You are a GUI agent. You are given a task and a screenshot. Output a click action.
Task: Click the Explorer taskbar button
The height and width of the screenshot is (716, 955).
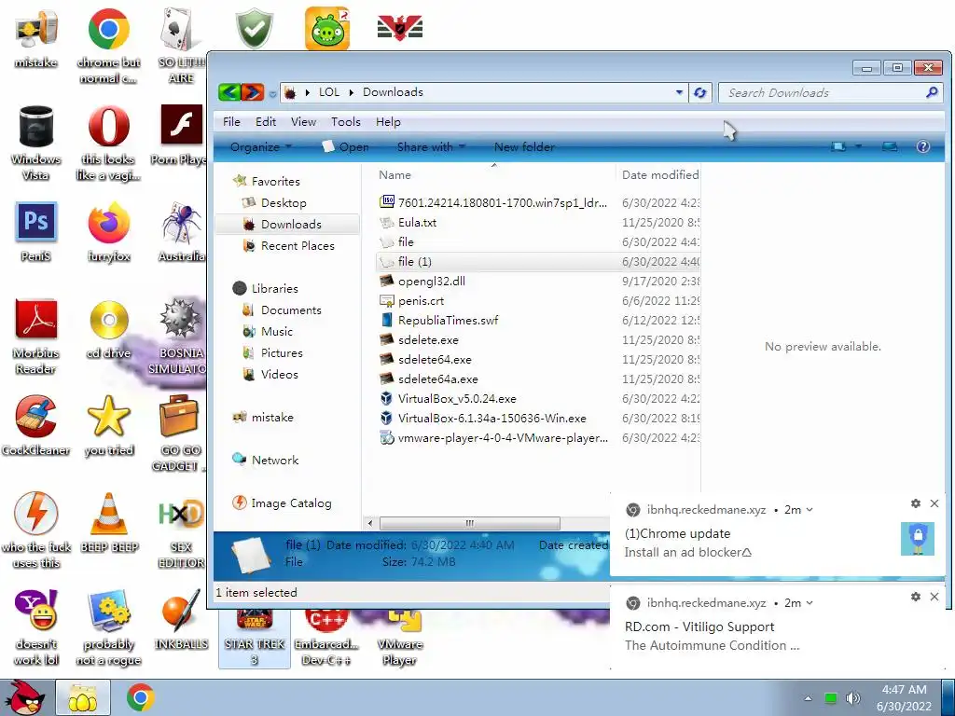[83, 697]
